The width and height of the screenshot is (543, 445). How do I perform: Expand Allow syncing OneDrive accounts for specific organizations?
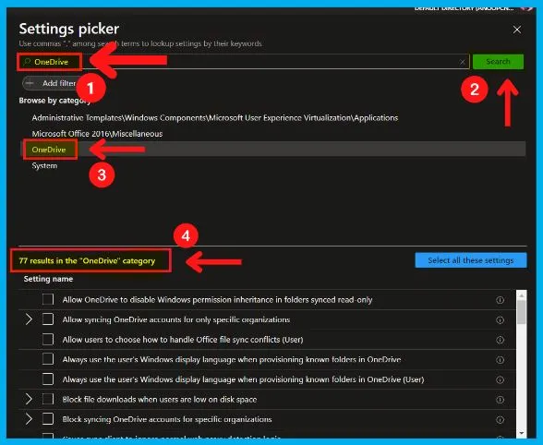[x=29, y=319]
